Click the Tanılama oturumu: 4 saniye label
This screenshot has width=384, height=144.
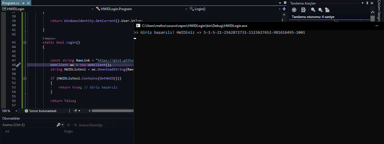point(313,17)
